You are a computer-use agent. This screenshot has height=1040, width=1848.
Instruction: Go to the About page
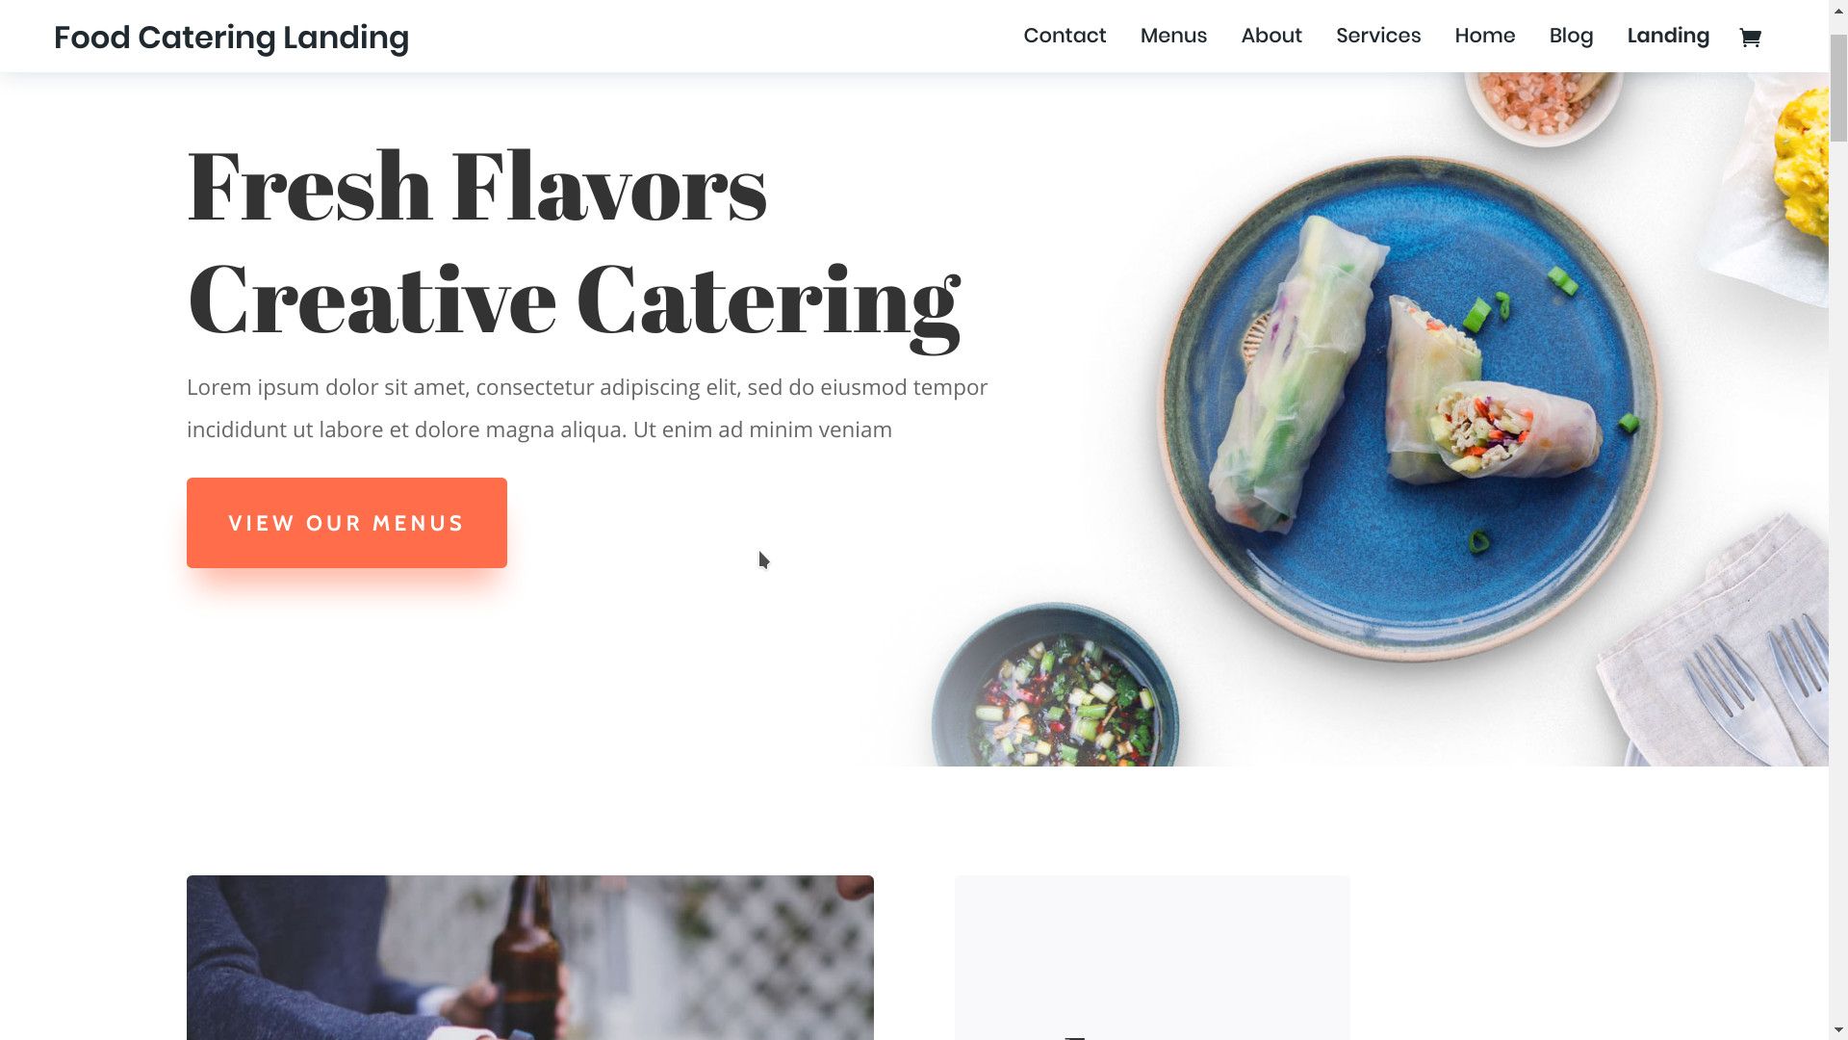click(1271, 36)
